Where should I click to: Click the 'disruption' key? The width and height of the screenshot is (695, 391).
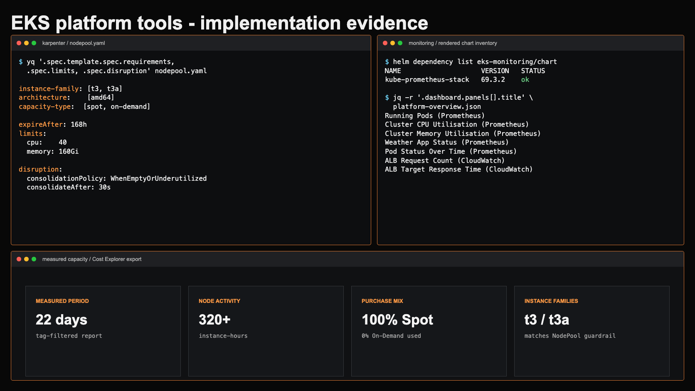click(39, 169)
